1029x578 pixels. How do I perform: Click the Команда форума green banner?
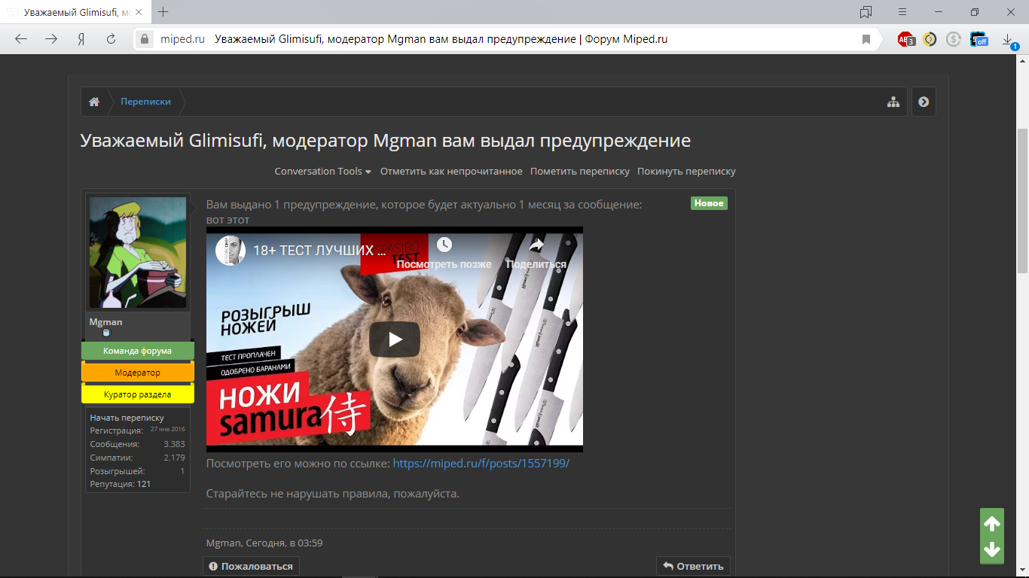pyautogui.click(x=138, y=351)
